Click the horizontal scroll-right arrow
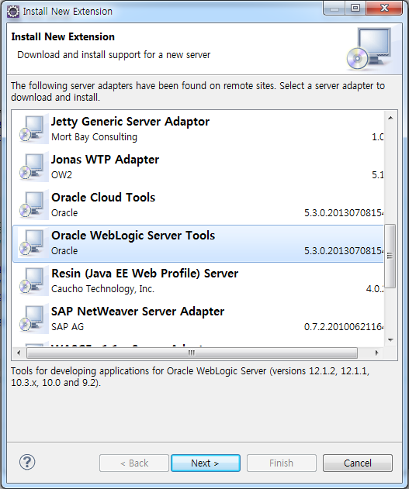The image size is (409, 489). pyautogui.click(x=376, y=353)
